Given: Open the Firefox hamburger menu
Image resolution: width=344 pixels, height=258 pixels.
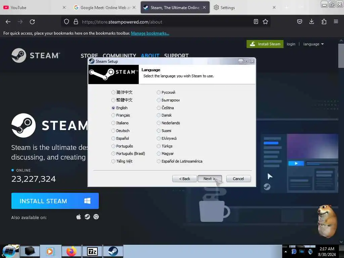Looking at the screenshot, I should click(336, 21).
